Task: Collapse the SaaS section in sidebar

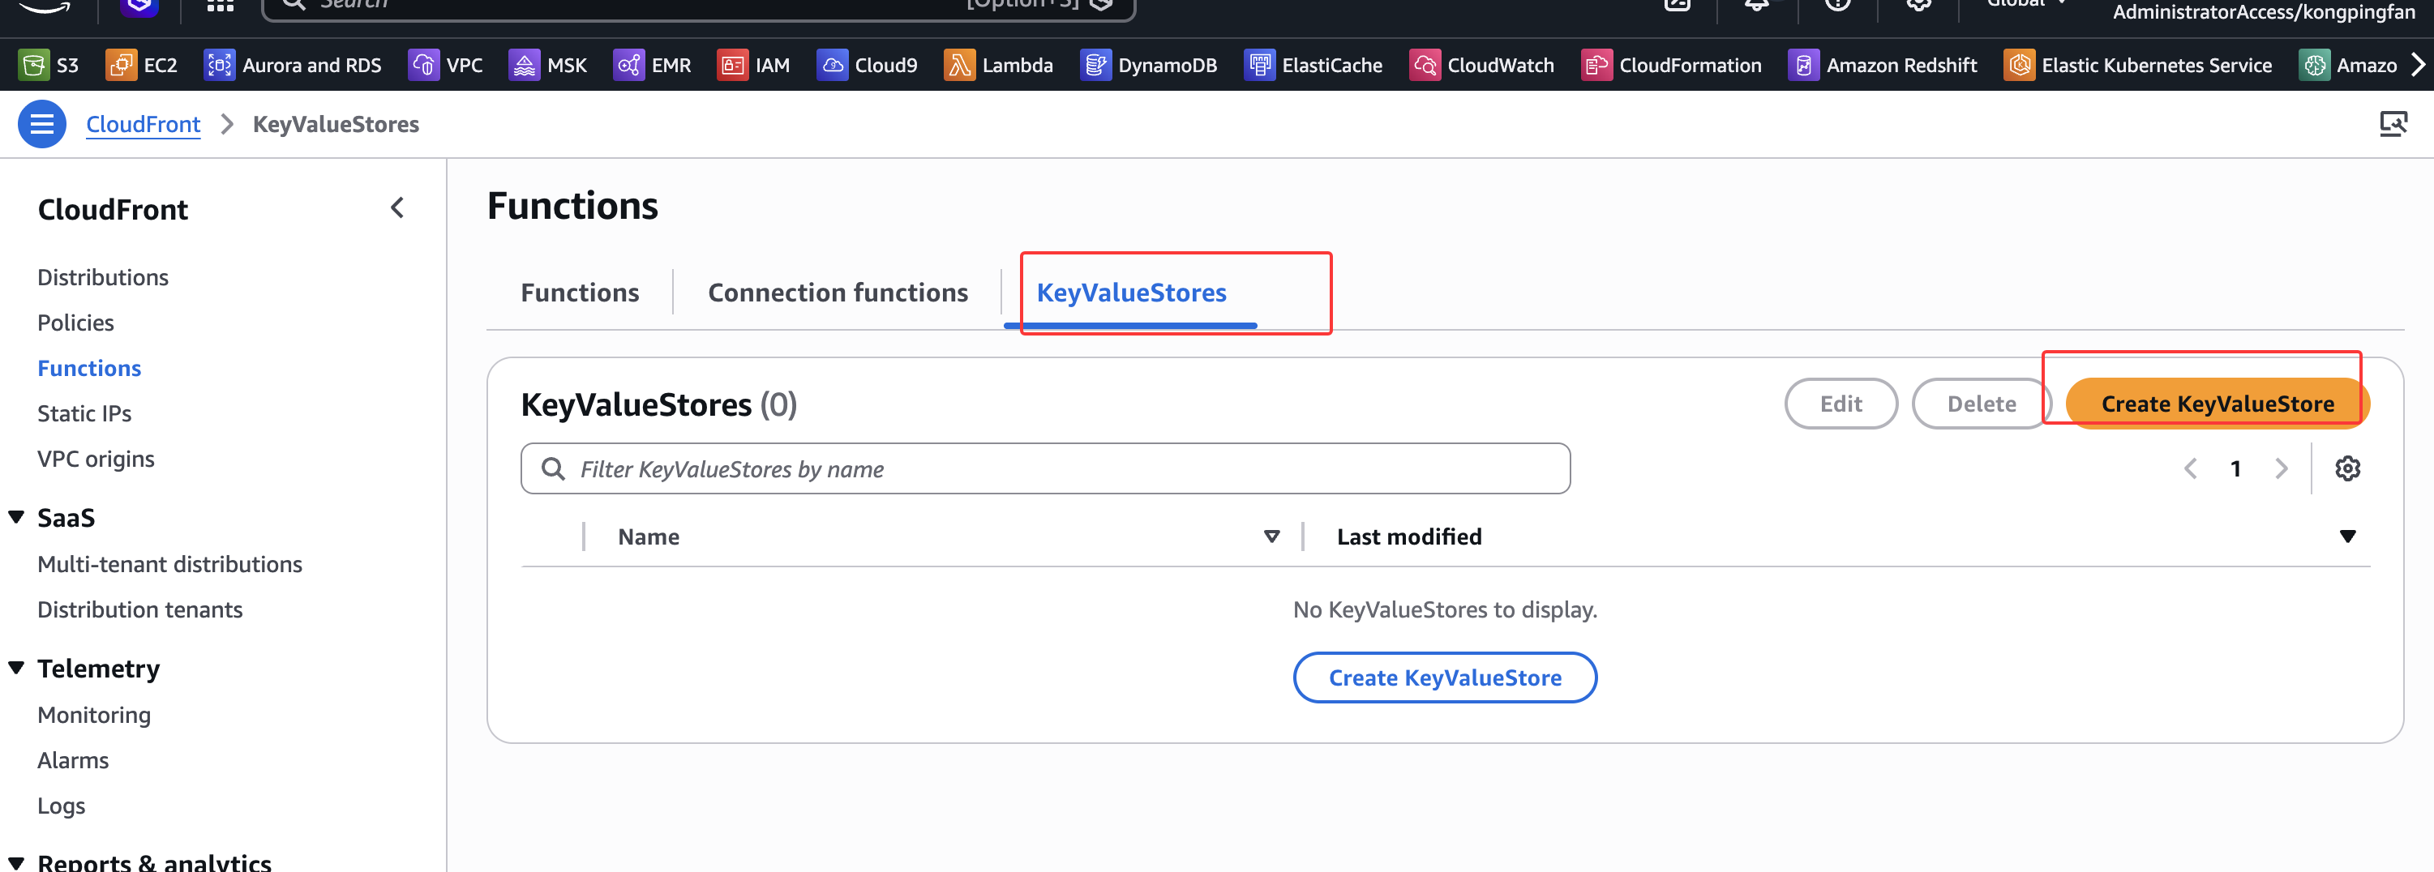Action: pyautogui.click(x=16, y=517)
